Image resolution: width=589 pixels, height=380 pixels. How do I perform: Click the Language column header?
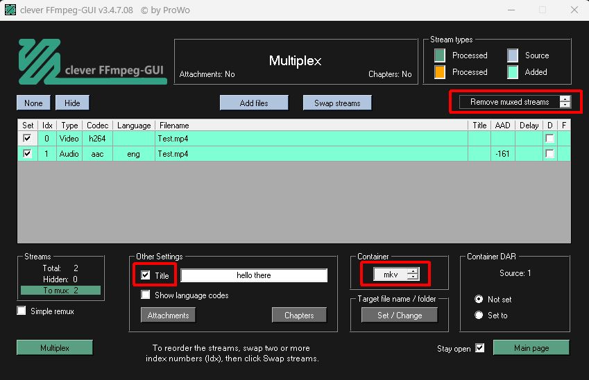pyautogui.click(x=134, y=125)
